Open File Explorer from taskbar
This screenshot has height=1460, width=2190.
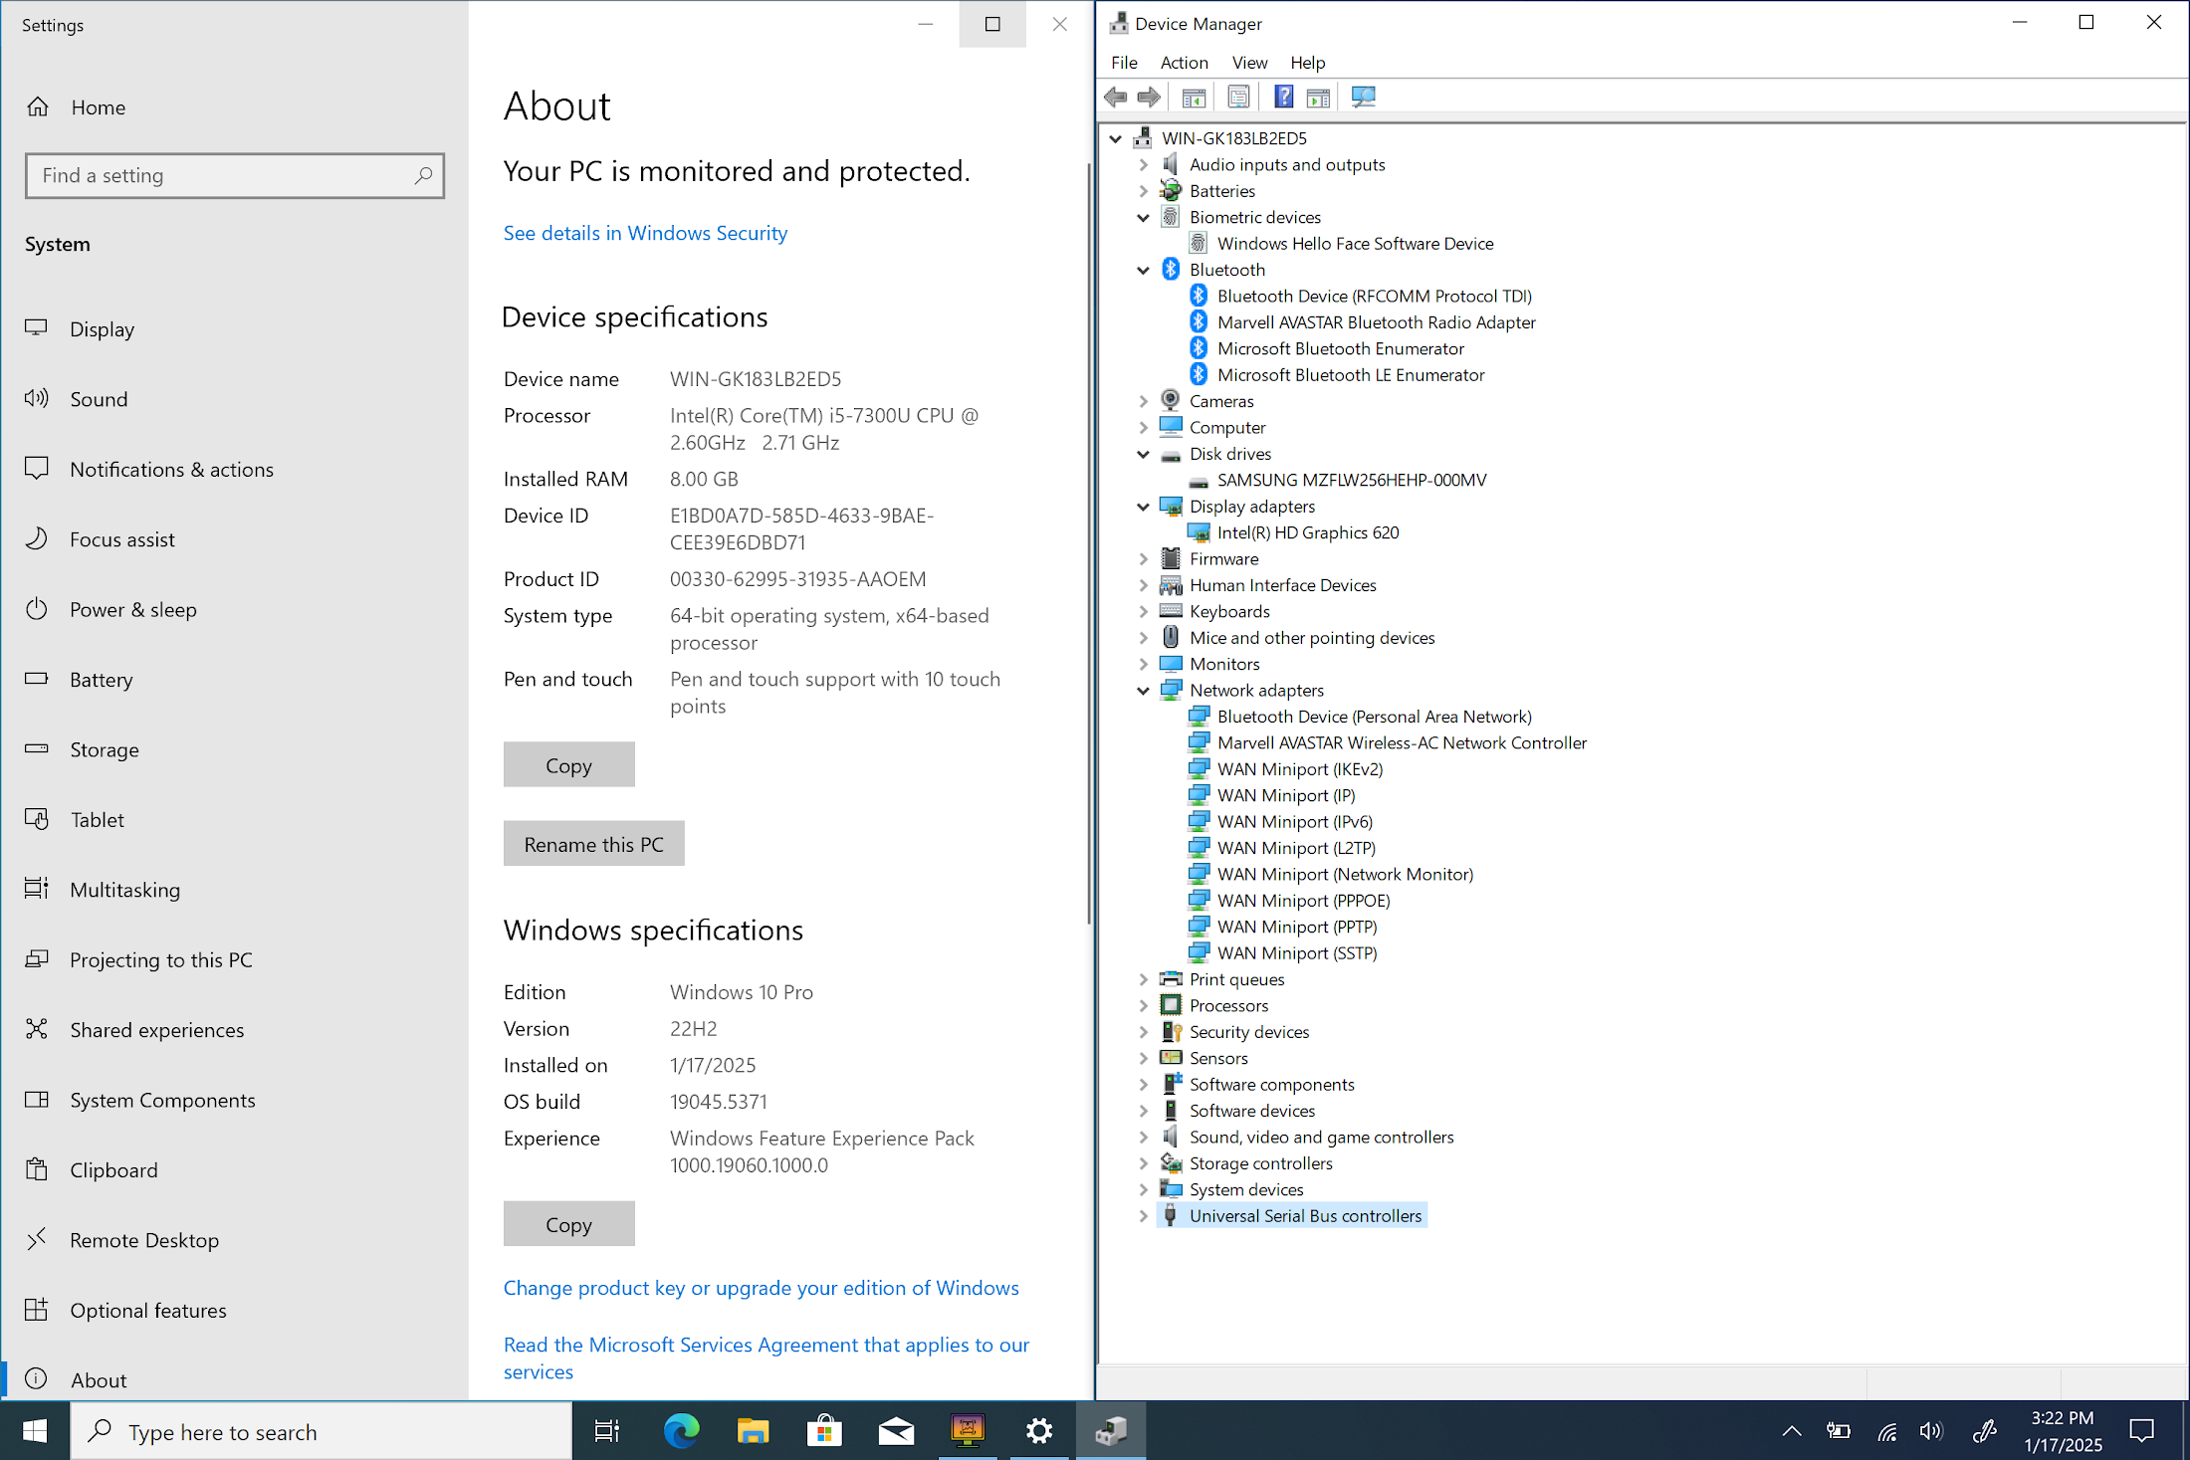(753, 1431)
